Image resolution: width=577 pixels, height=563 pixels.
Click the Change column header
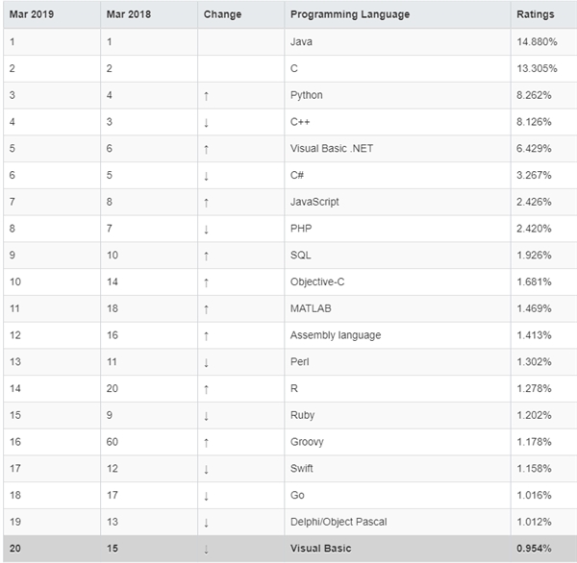click(x=222, y=15)
